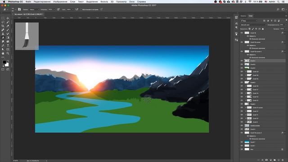Image resolution: width=288 pixels, height=162 pixels.
Task: Open the Фильтр menu
Action: point(104,2)
